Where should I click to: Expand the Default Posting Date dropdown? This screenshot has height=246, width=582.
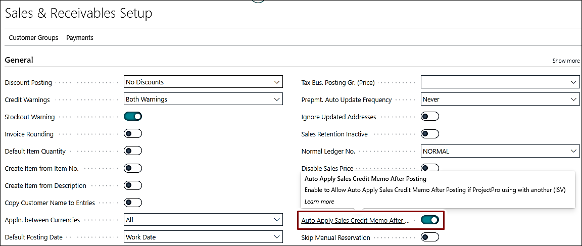(x=203, y=237)
